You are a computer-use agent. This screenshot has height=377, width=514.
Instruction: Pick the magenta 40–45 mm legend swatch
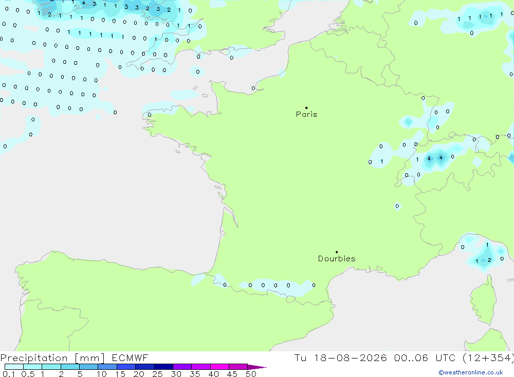219,367
